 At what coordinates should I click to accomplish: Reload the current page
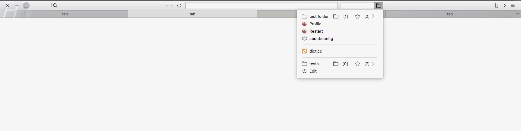[179, 6]
